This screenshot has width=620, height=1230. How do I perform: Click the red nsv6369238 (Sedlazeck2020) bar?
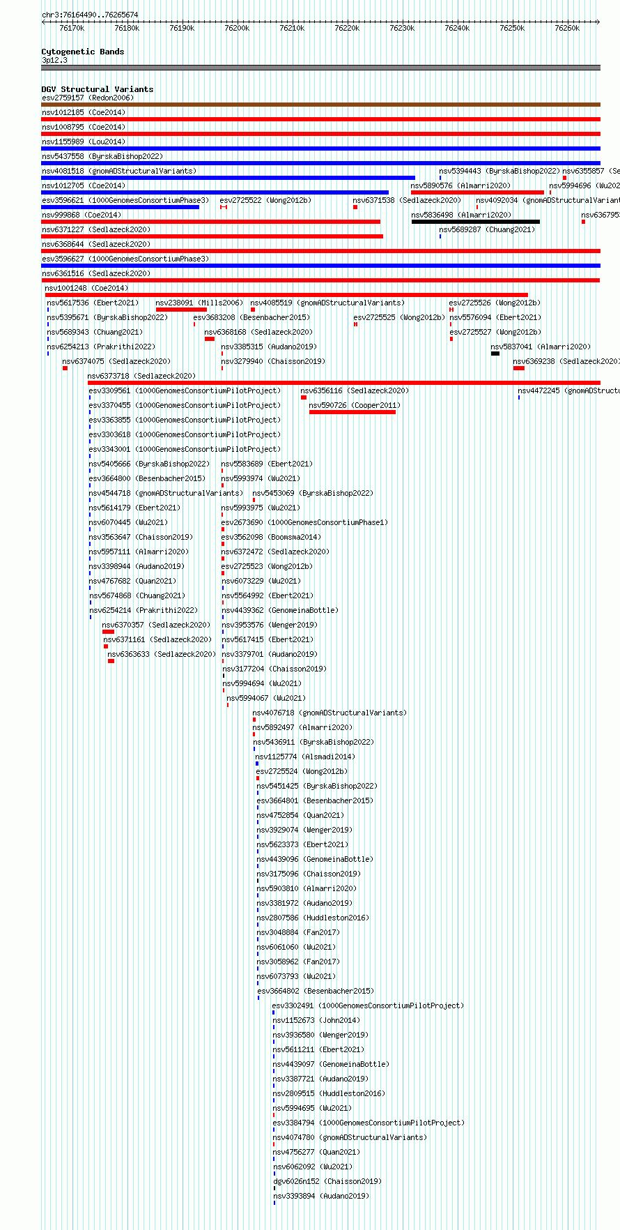(519, 368)
